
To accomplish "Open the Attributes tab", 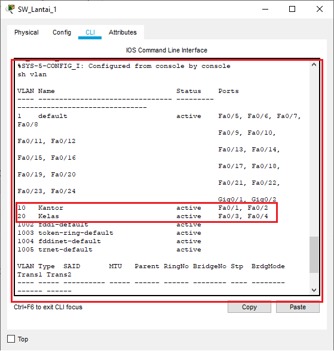I will tap(122, 32).
